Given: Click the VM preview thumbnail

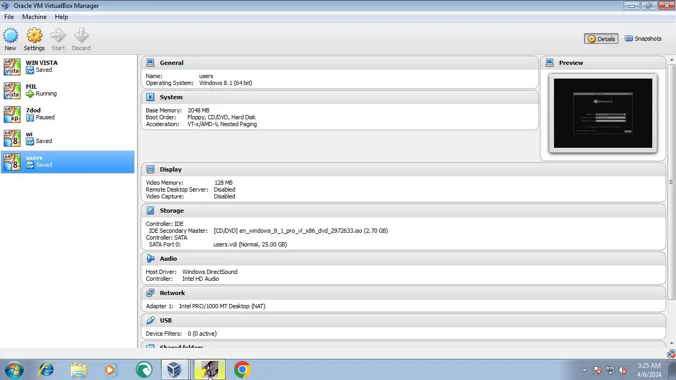Looking at the screenshot, I should tap(603, 113).
